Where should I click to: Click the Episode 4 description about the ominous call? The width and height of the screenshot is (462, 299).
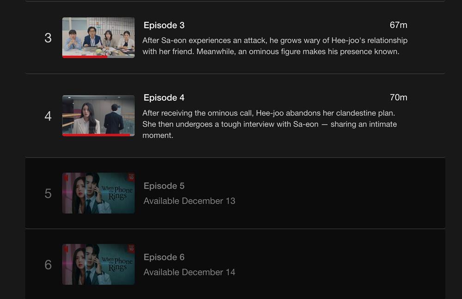tap(270, 124)
